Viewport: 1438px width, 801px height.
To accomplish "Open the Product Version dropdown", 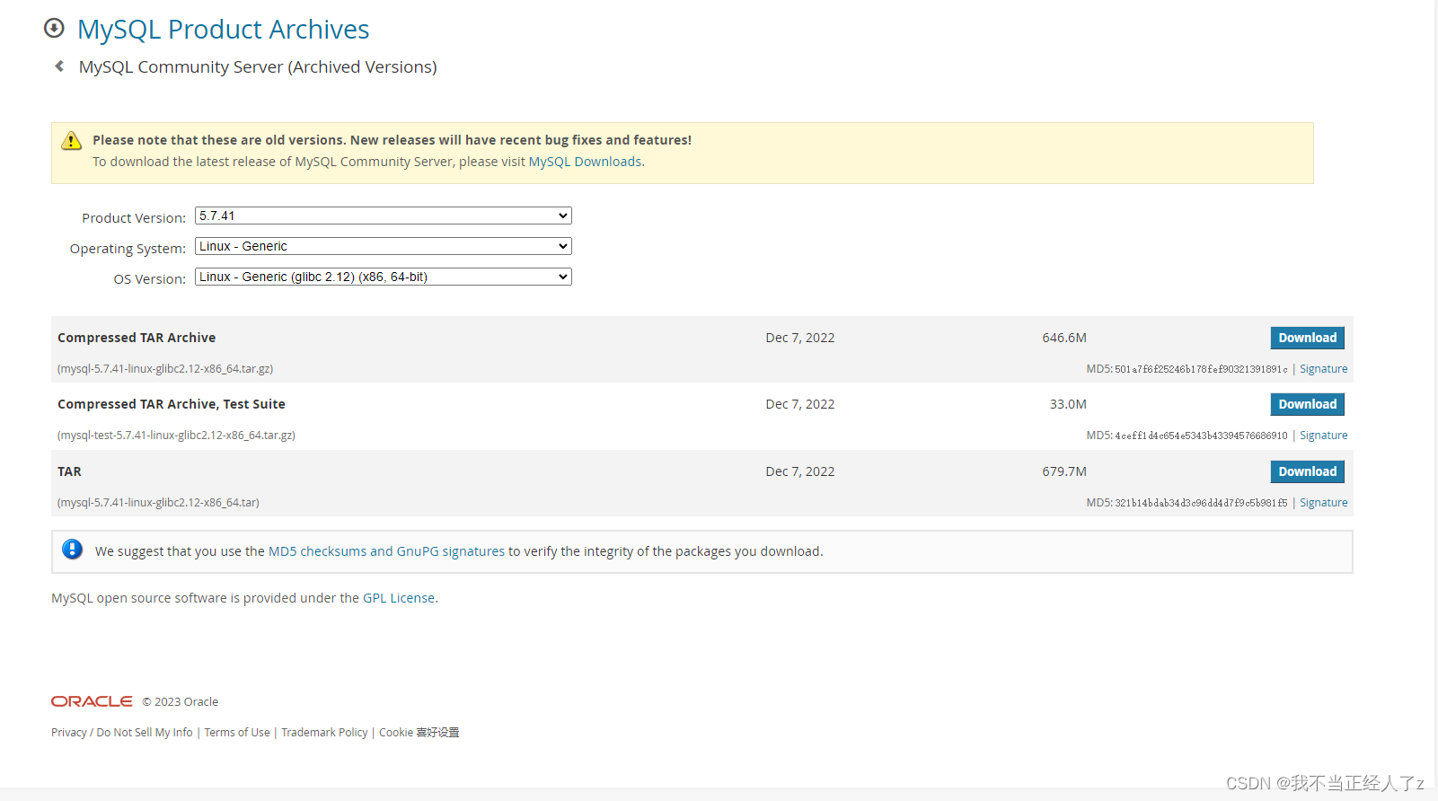I will click(384, 216).
